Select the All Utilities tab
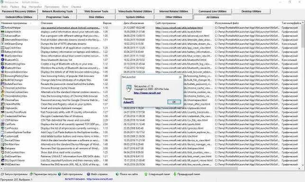305x182 pixels. tap(212, 17)
